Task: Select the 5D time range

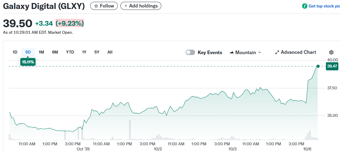Action: tap(28, 52)
